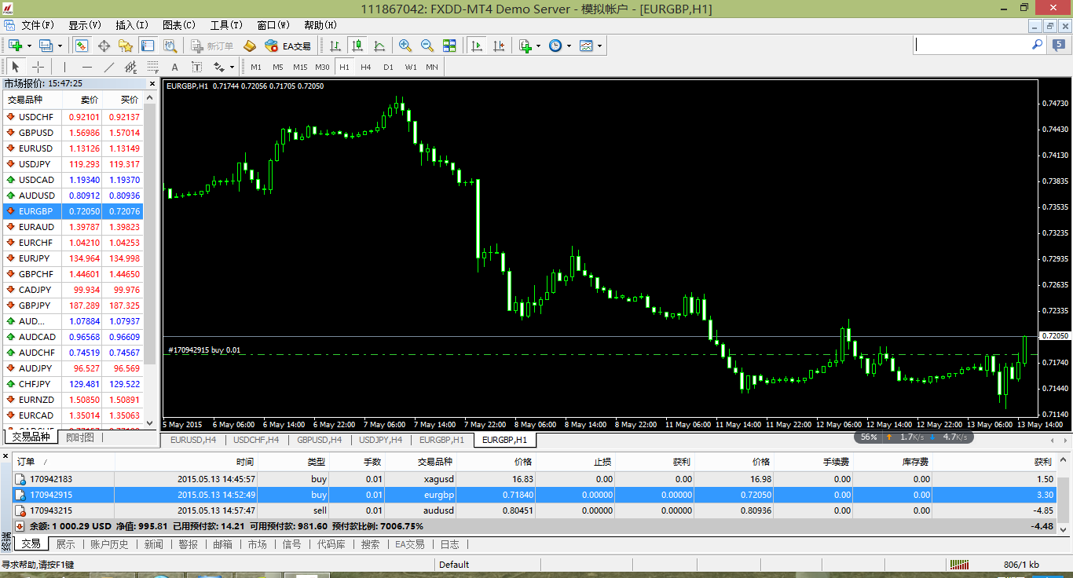Open the MetaEditor book icon

point(250,46)
